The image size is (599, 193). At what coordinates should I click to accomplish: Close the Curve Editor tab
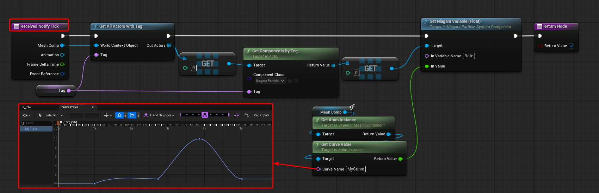pos(93,107)
